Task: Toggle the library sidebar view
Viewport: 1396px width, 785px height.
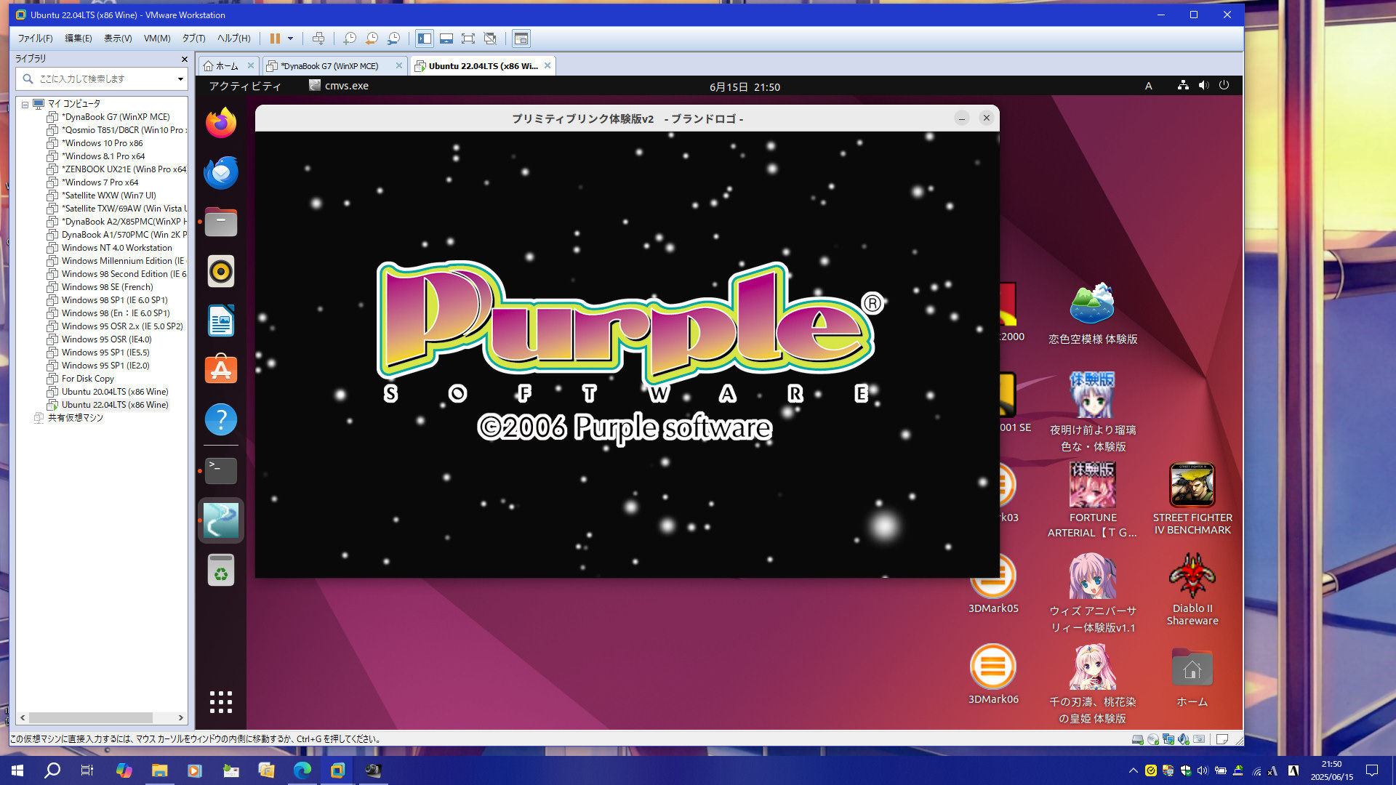Action: coord(425,39)
